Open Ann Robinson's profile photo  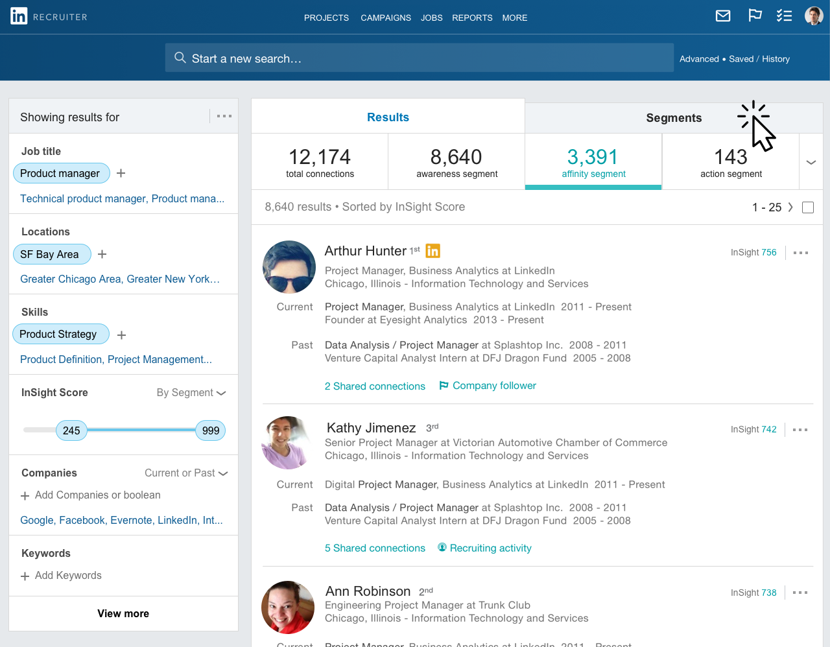point(288,607)
